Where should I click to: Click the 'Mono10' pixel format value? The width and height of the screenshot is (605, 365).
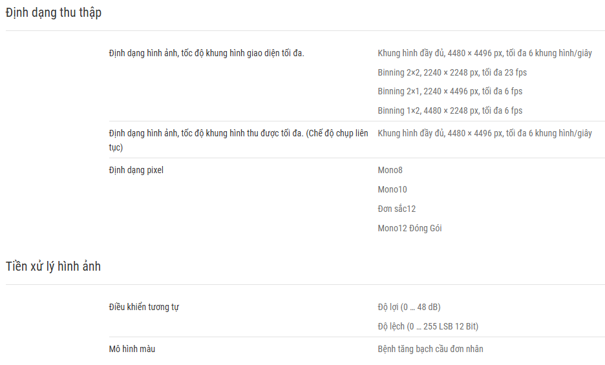pyautogui.click(x=392, y=189)
